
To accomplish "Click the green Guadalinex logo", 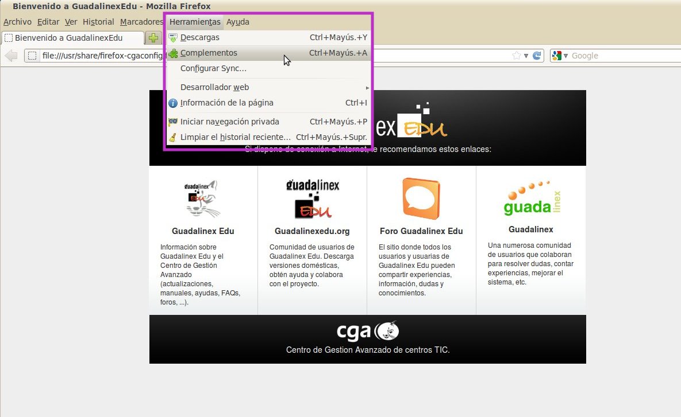I will 530,199.
